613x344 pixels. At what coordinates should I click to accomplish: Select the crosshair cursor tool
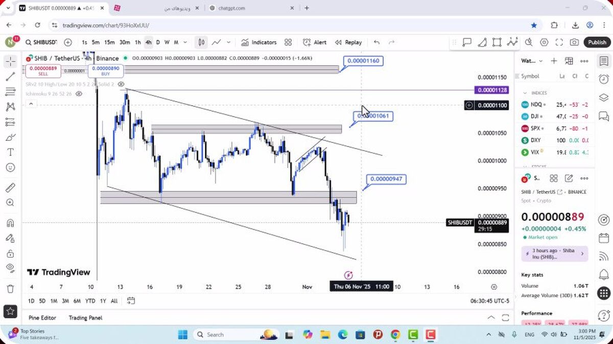point(10,62)
